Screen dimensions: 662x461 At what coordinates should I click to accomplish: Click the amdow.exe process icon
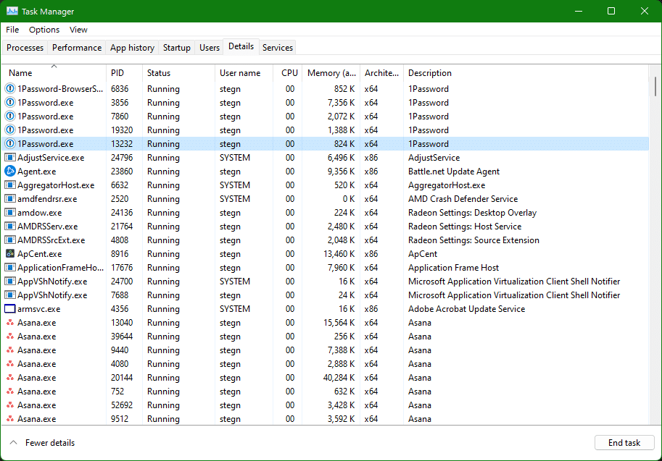(9, 212)
